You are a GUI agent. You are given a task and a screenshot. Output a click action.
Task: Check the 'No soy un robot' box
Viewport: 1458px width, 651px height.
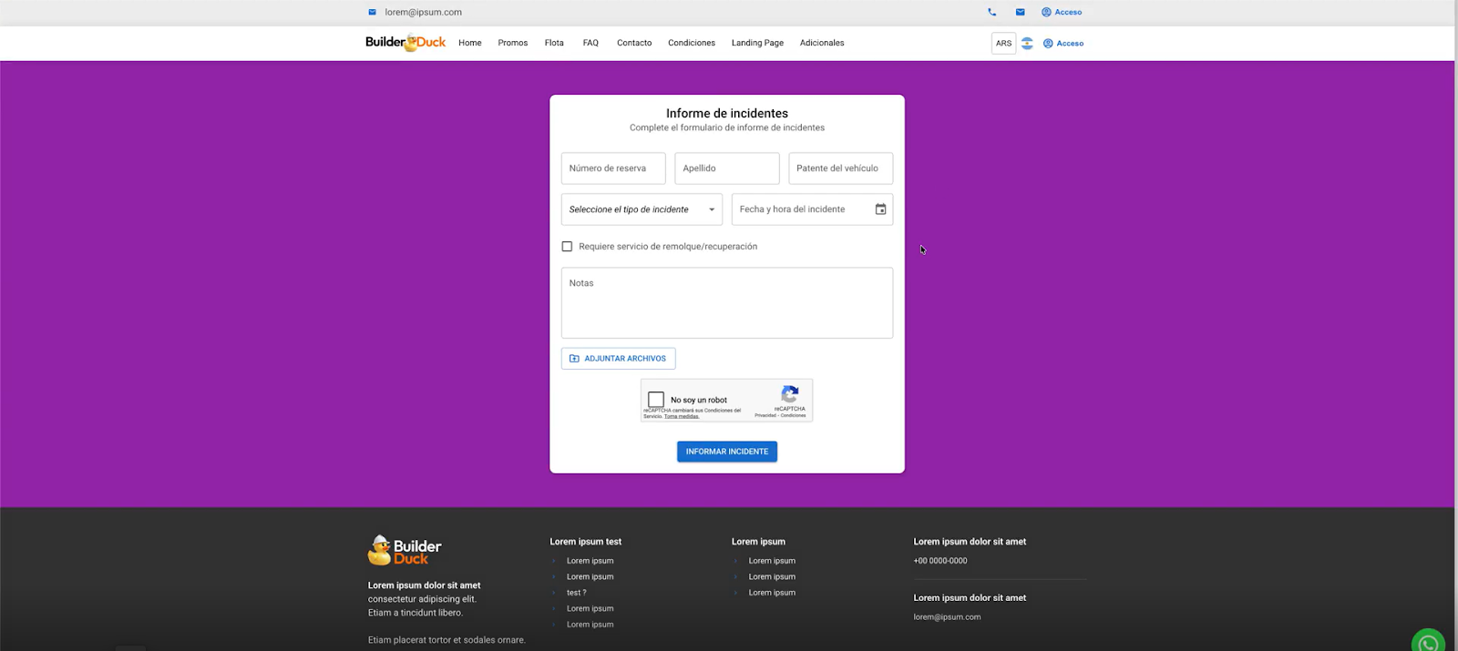point(656,400)
